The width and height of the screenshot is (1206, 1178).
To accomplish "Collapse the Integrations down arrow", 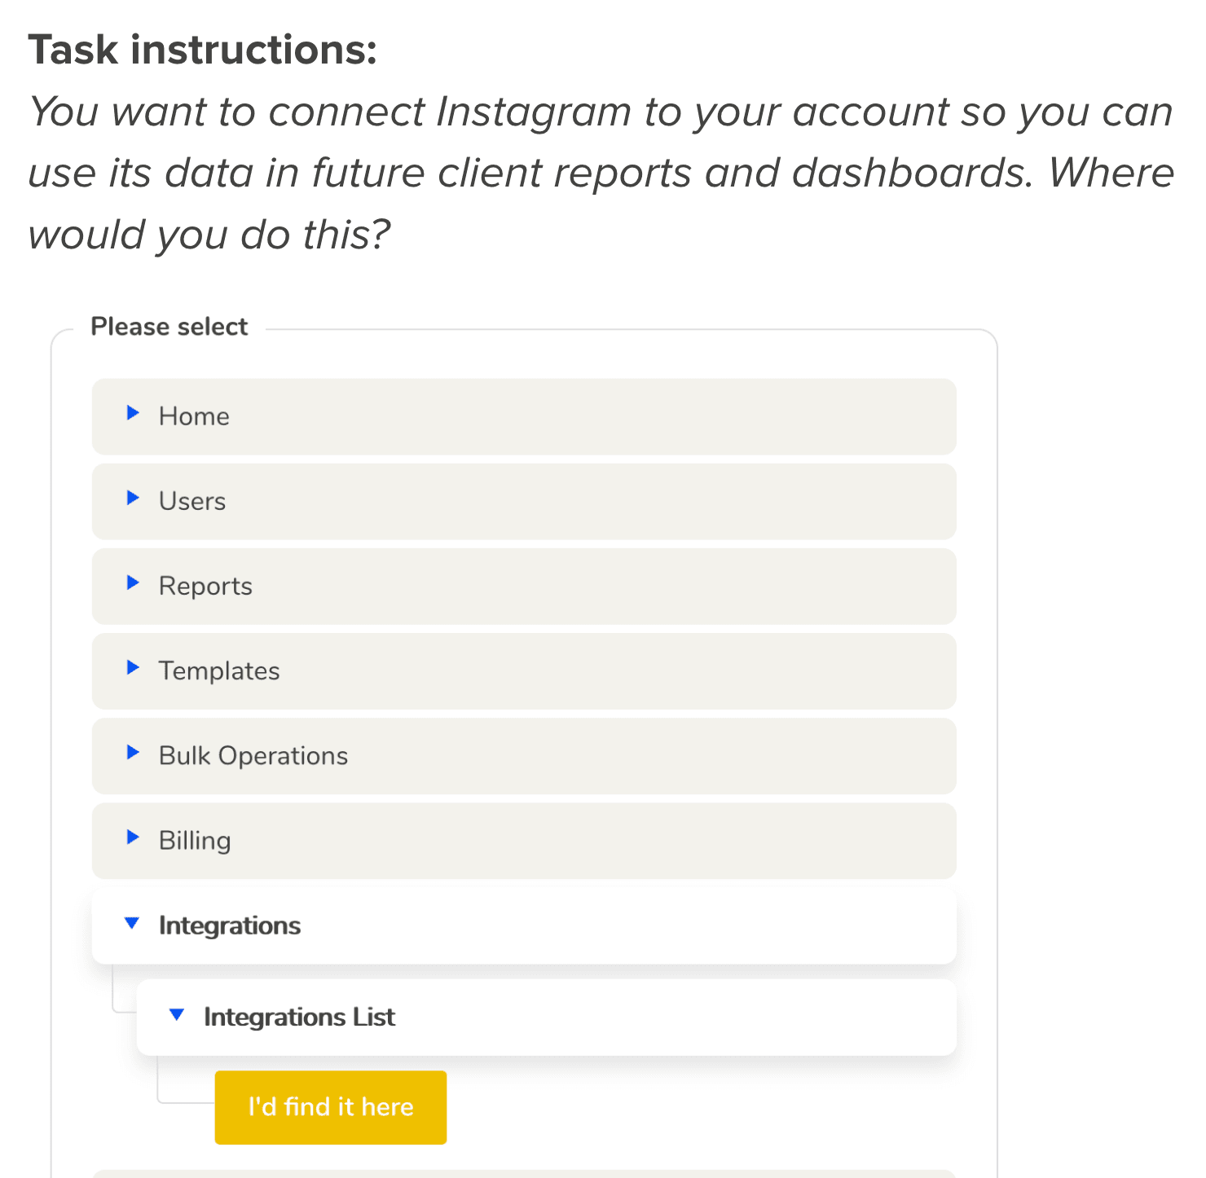I will click(x=132, y=924).
